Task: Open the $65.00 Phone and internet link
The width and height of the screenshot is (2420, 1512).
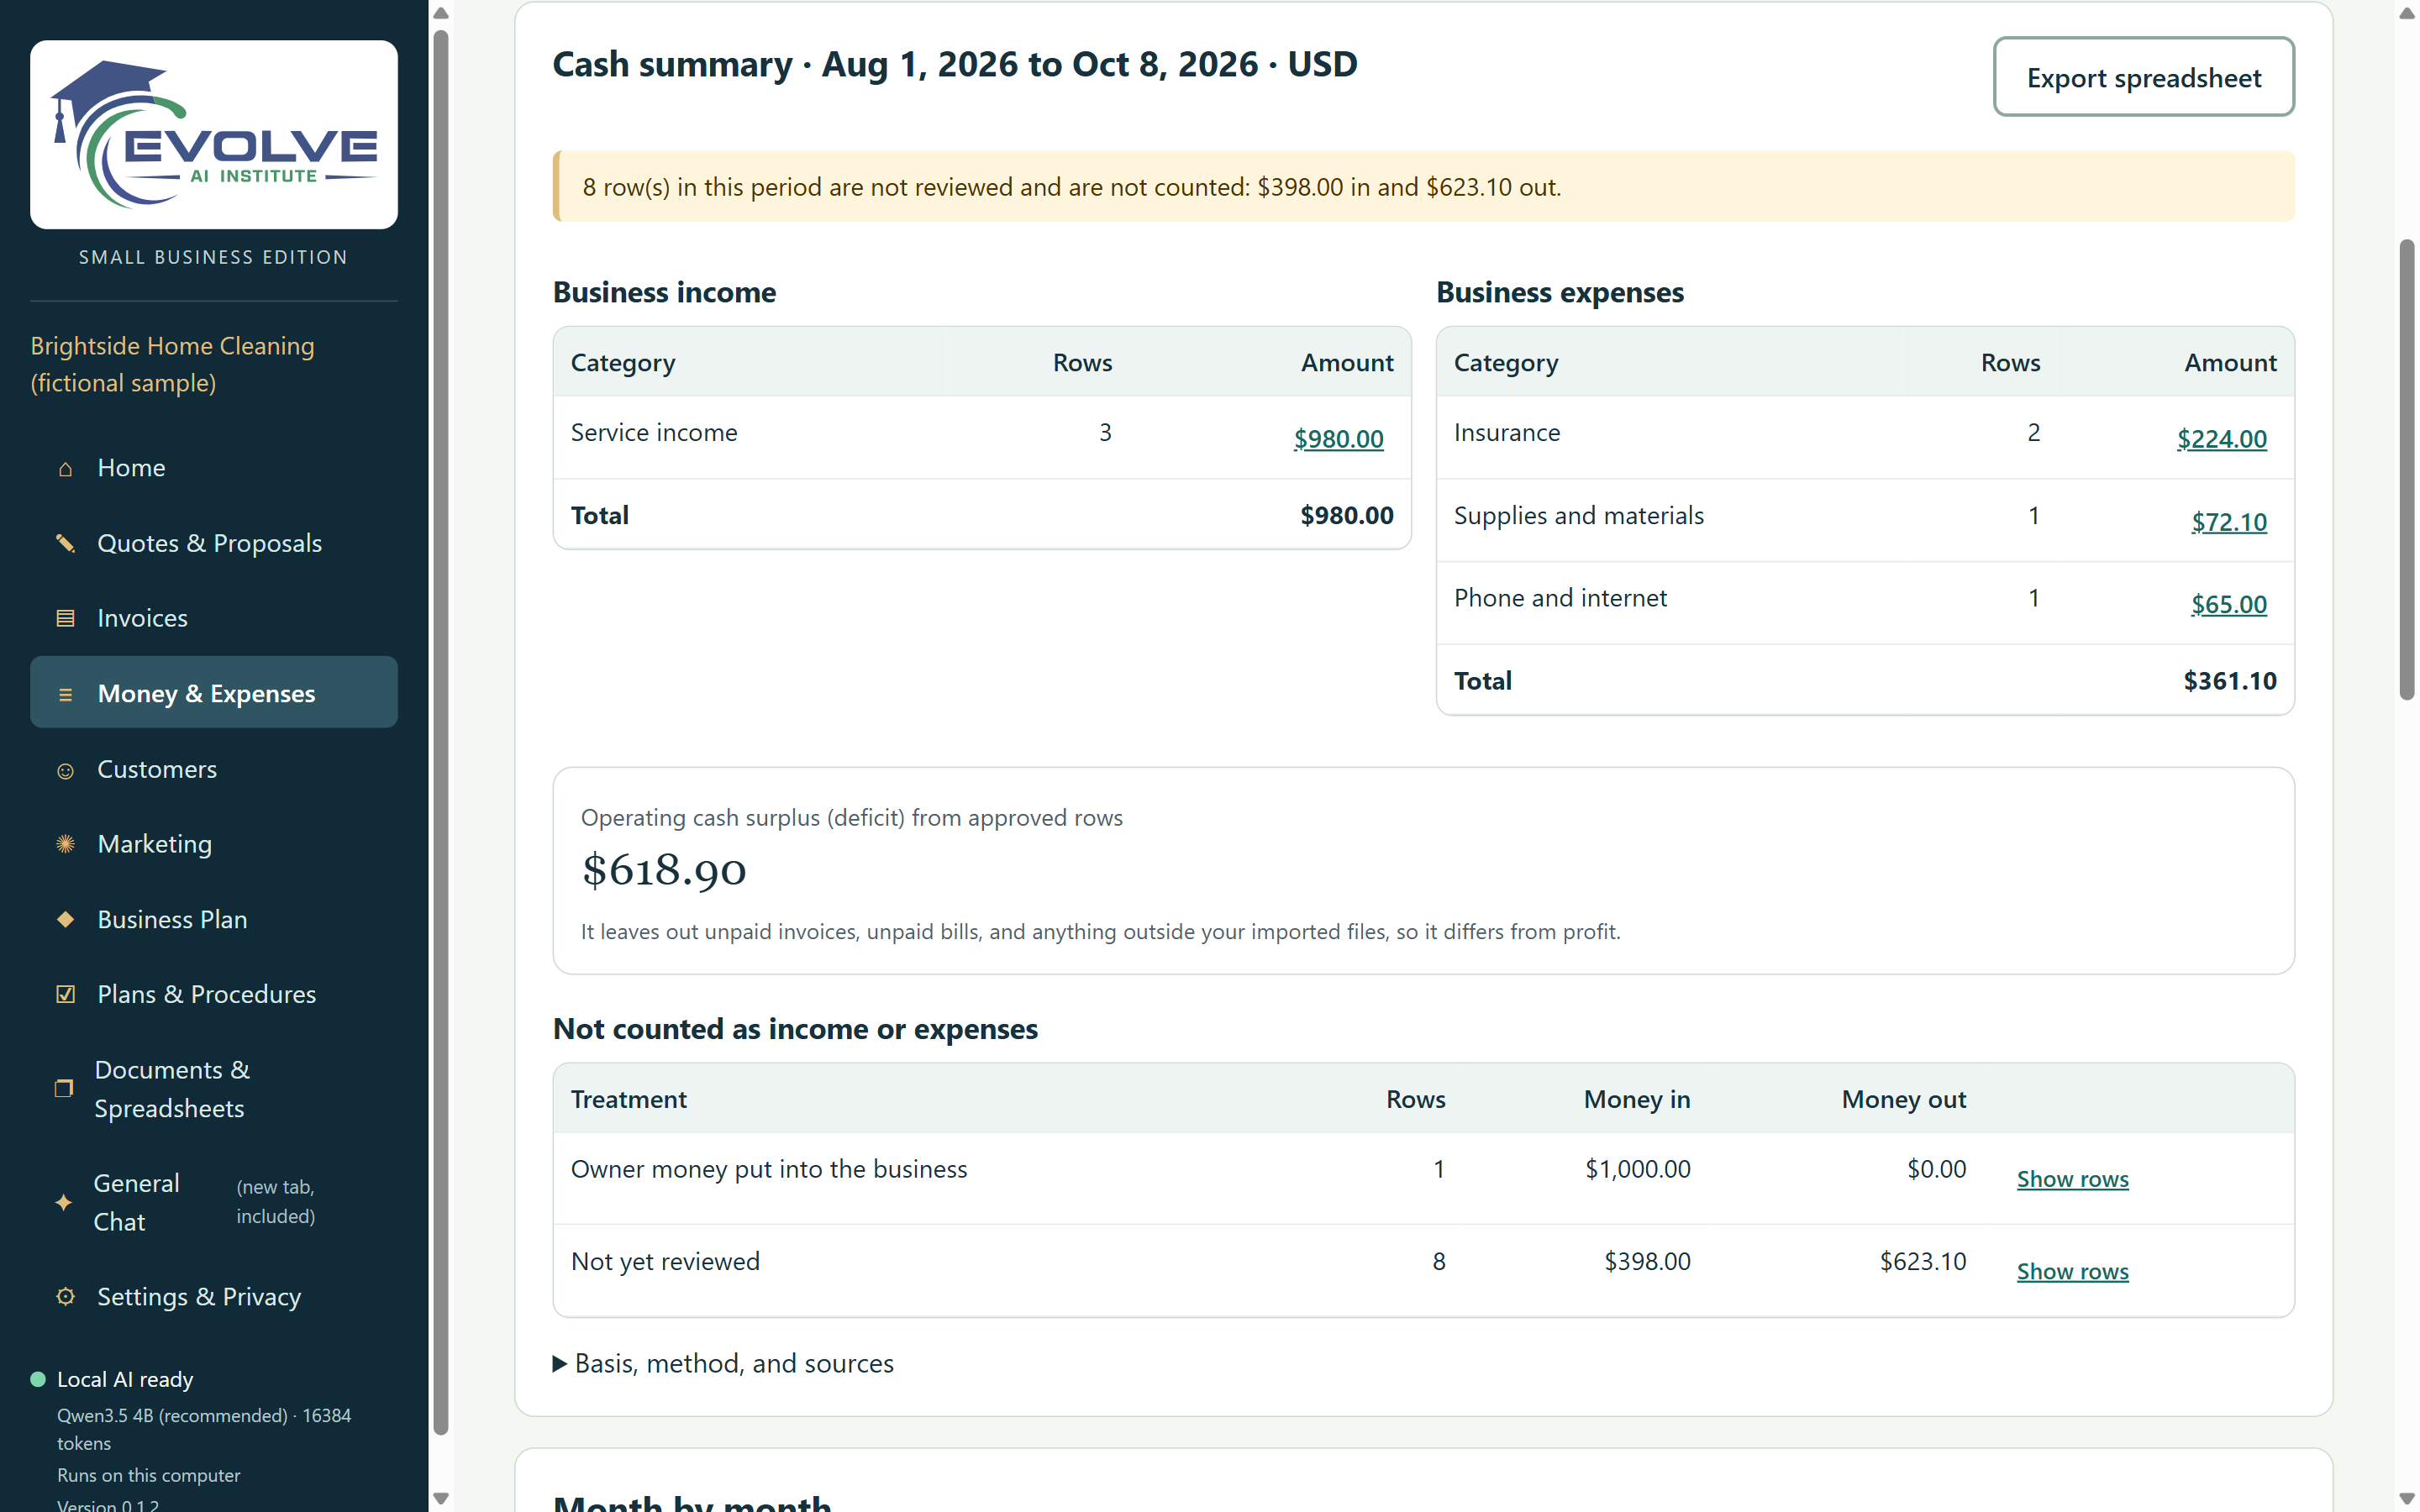Action: click(2228, 605)
